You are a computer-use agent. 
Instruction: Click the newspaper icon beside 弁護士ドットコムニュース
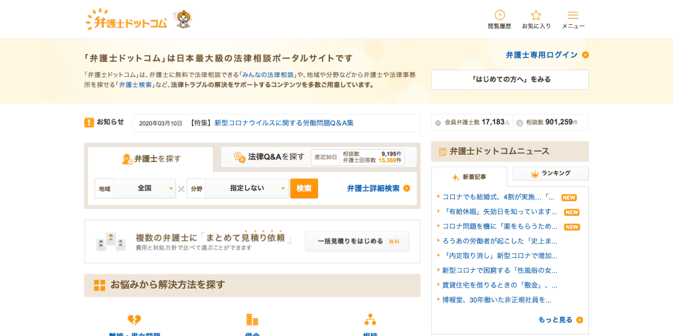coord(443,152)
